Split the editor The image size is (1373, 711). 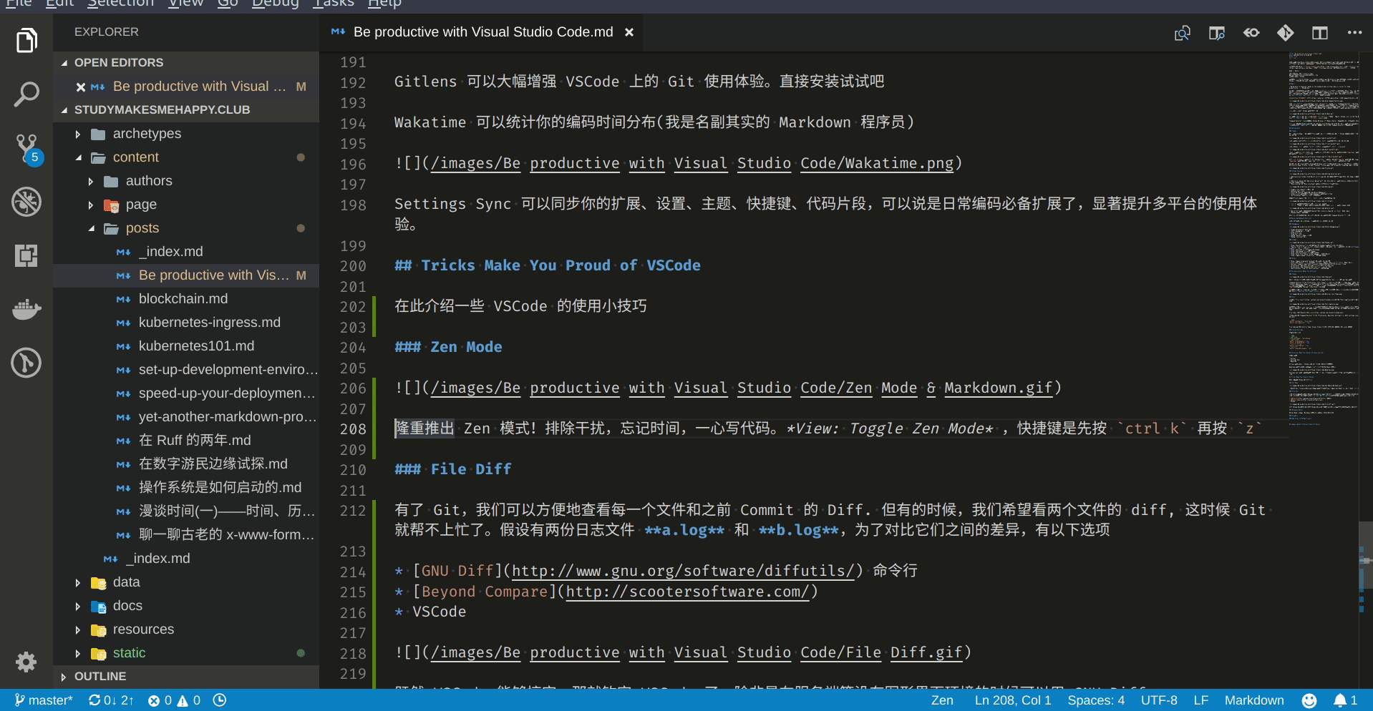click(x=1320, y=33)
